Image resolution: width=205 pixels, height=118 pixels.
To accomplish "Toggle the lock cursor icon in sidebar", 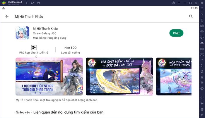I will coord(202,20).
